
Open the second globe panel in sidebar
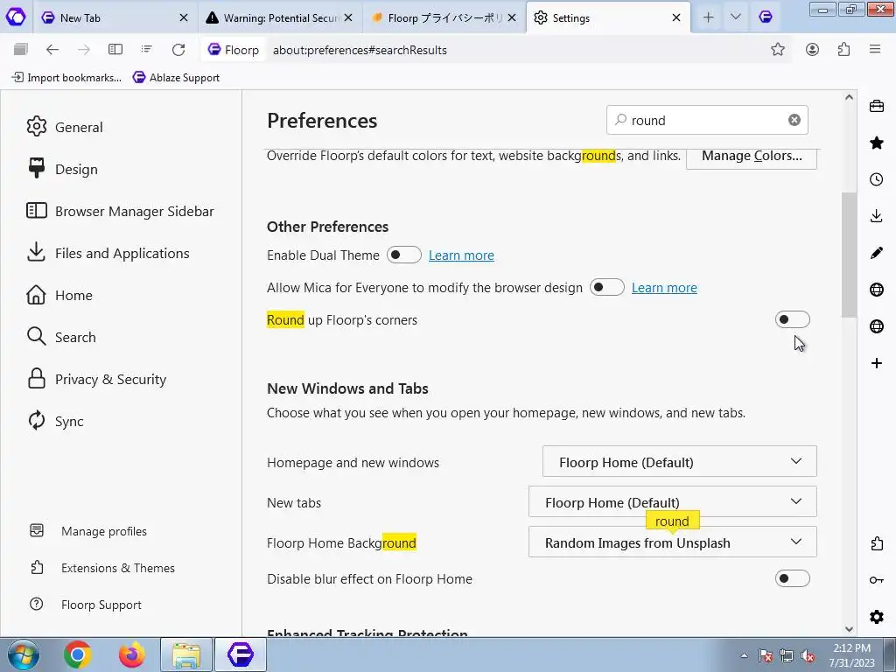[877, 326]
